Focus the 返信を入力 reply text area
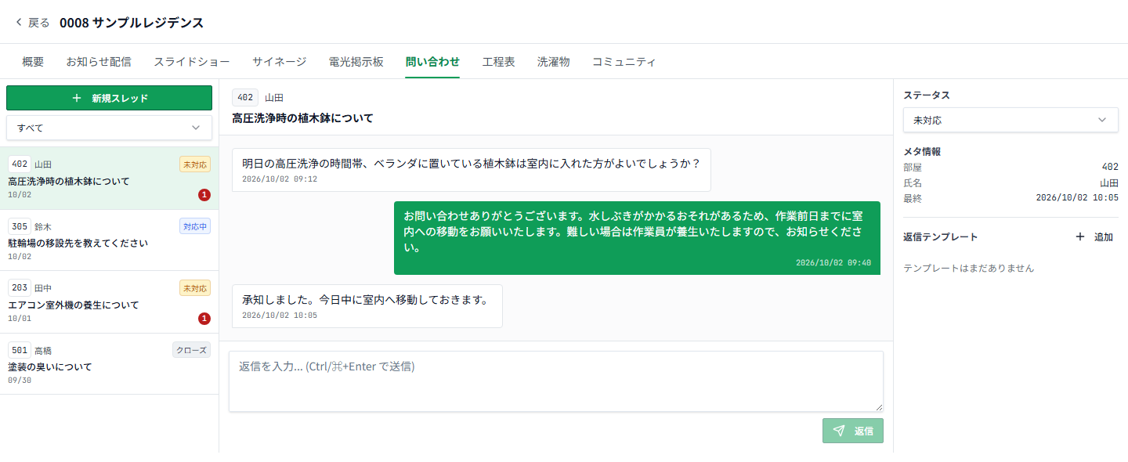The height and width of the screenshot is (462, 1128). (x=556, y=381)
